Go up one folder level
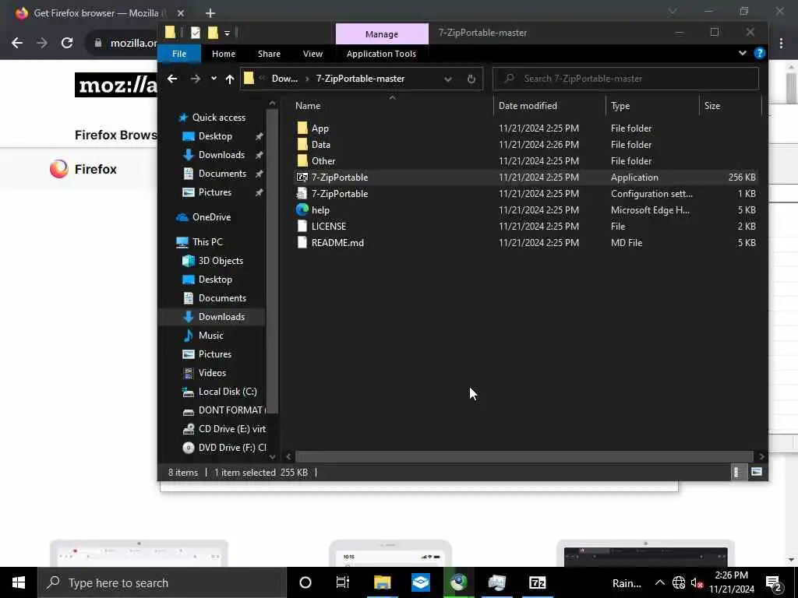This screenshot has width=798, height=598. (230, 79)
